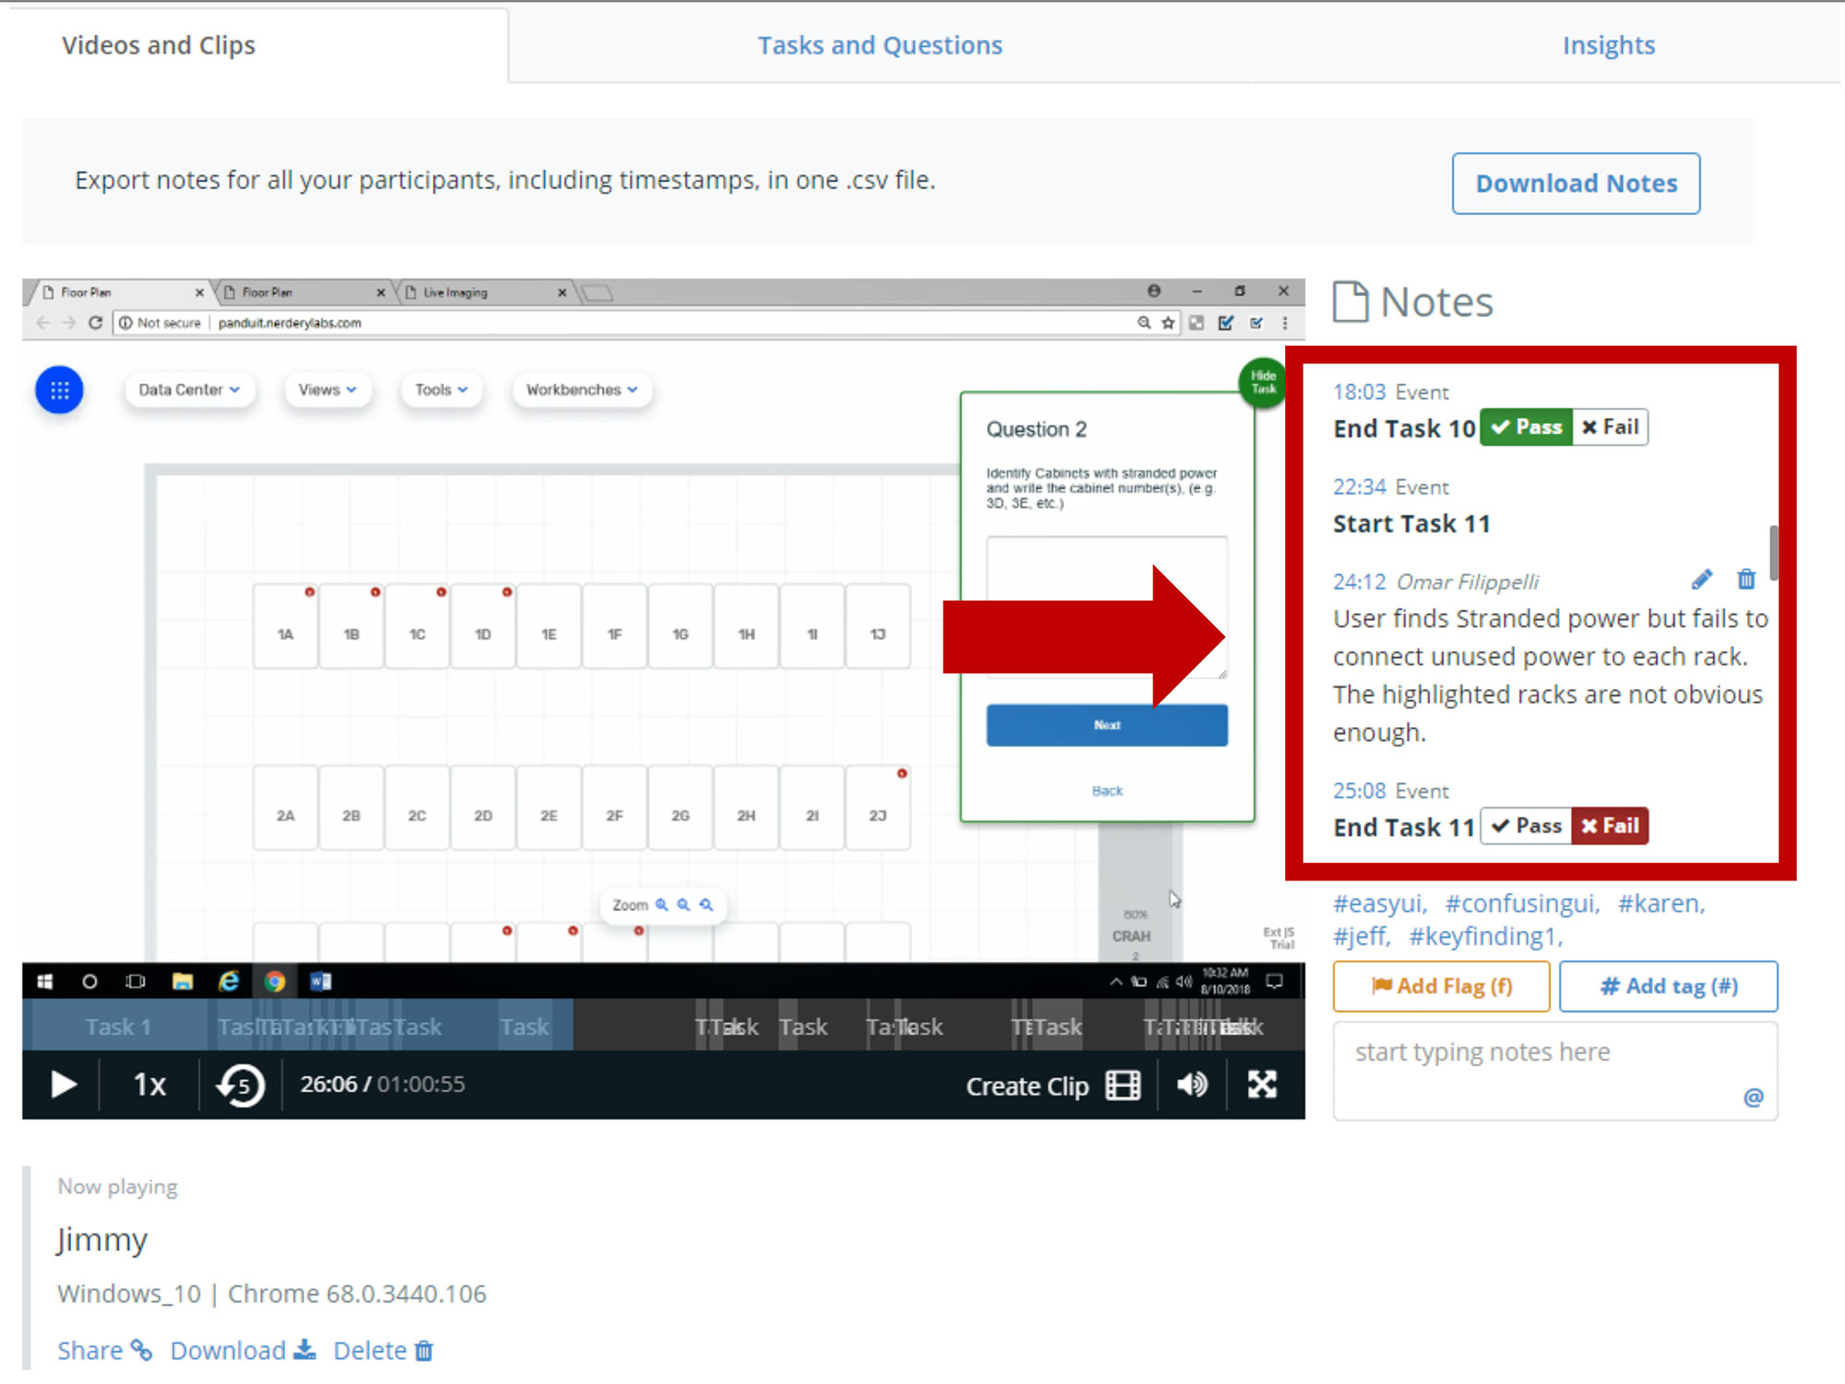
Task: Click Cortana circle in taskbar
Action: click(x=89, y=982)
